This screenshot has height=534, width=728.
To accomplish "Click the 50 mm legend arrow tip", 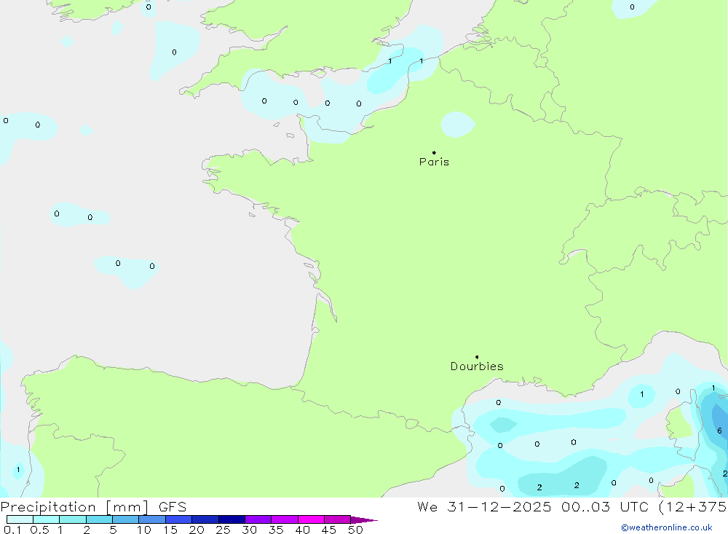I will pyautogui.click(x=364, y=520).
